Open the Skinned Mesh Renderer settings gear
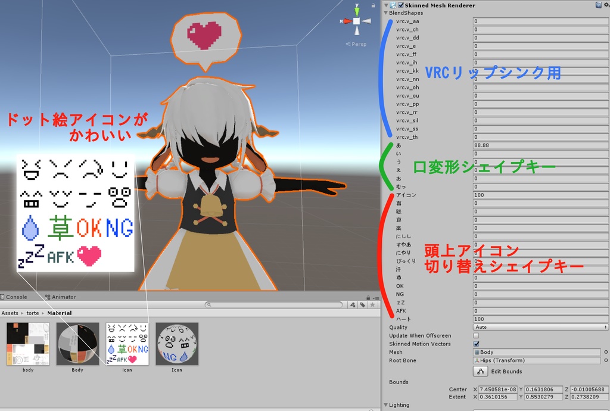 click(x=605, y=4)
